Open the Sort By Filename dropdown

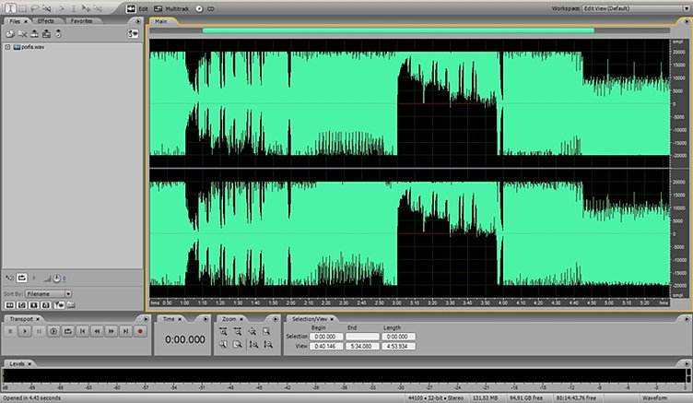[x=50, y=293]
